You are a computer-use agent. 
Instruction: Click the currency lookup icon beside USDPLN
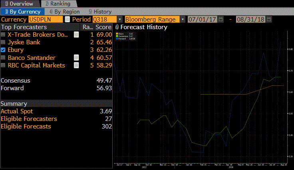pyautogui.click(x=68, y=19)
